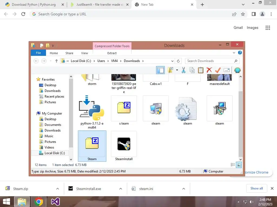
Task: Click the up one level arrow
Action: coord(56,61)
